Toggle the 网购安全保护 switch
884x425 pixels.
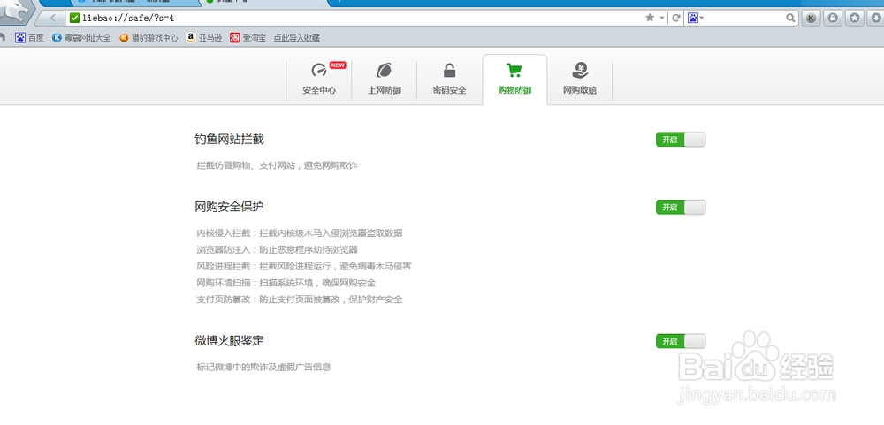coord(681,207)
